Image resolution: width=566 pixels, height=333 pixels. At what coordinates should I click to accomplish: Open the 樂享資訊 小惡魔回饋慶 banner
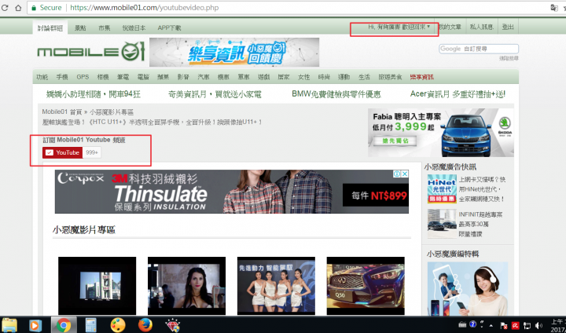coord(234,52)
